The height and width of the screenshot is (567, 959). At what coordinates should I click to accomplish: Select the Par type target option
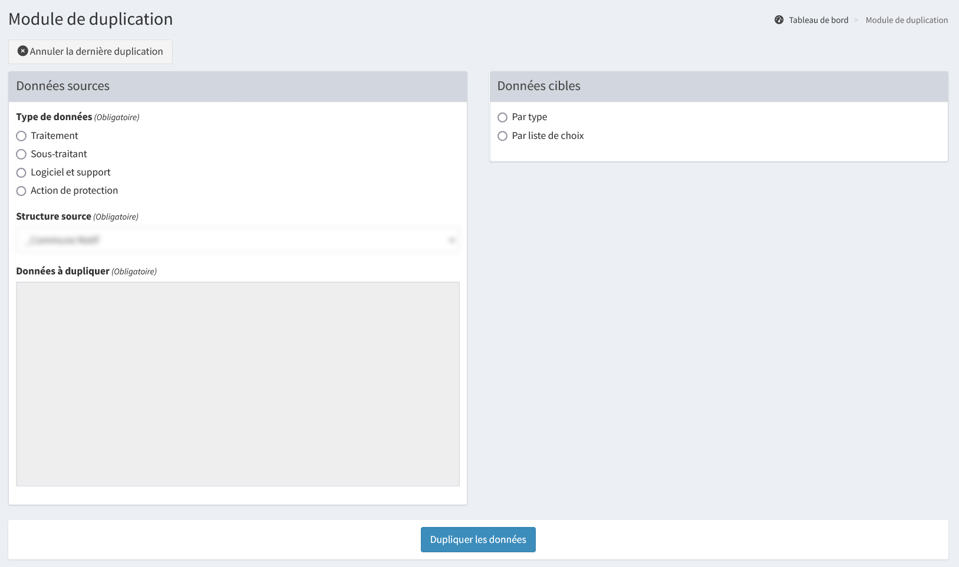coord(503,118)
